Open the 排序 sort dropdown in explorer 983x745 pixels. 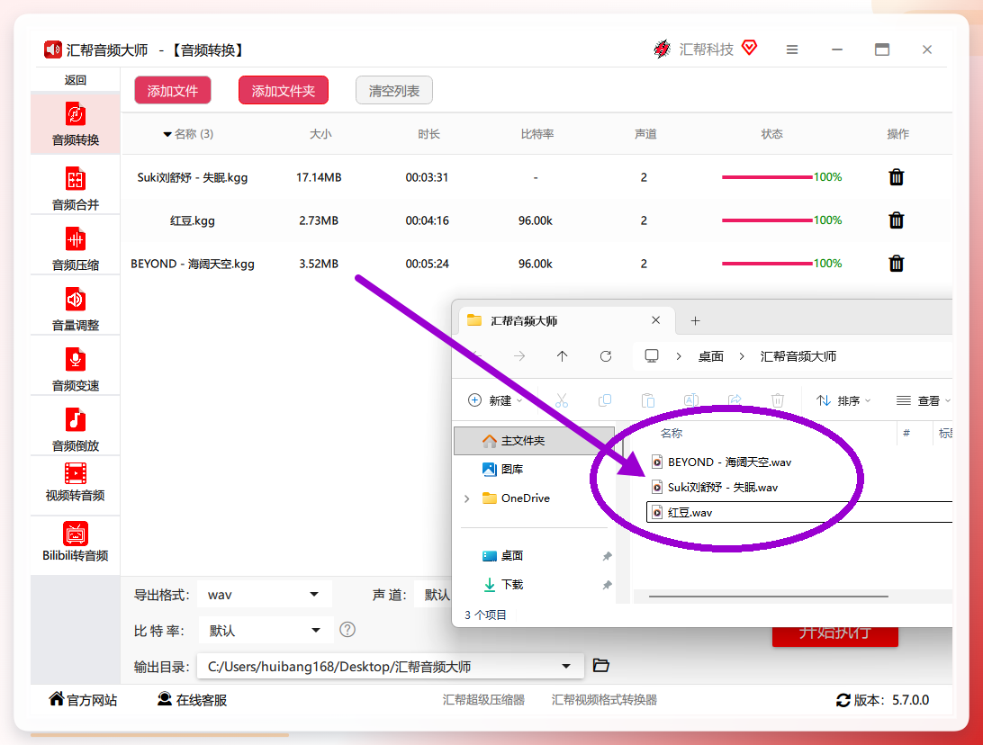click(843, 400)
